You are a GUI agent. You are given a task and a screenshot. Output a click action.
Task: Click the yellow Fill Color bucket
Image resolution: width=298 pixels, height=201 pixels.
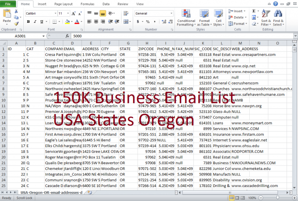(x=66, y=21)
